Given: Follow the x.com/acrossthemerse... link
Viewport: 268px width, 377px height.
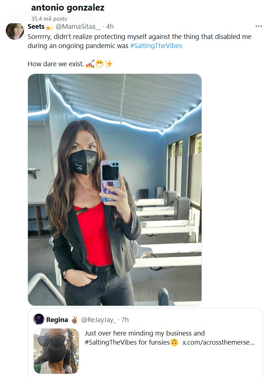Looking at the screenshot, I should (218, 342).
